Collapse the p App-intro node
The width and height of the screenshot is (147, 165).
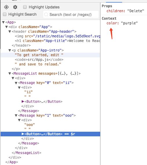tap(10, 50)
